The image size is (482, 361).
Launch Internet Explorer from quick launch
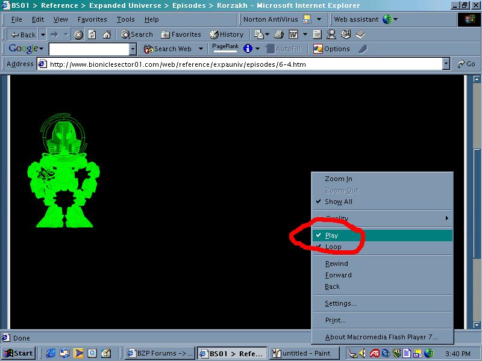pyautogui.click(x=51, y=353)
